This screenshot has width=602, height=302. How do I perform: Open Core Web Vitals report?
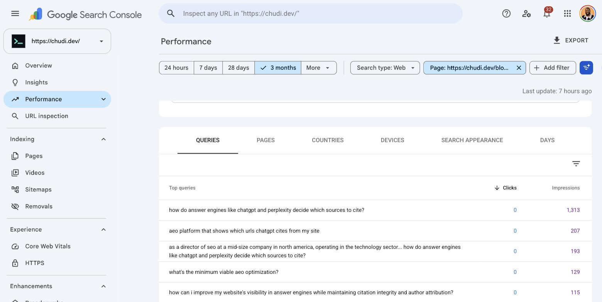[57, 246]
